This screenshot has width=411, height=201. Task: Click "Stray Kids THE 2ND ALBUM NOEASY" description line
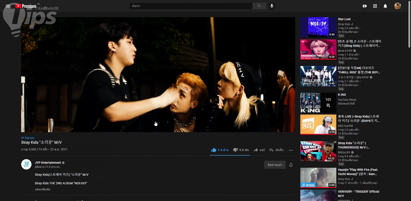(x=61, y=183)
